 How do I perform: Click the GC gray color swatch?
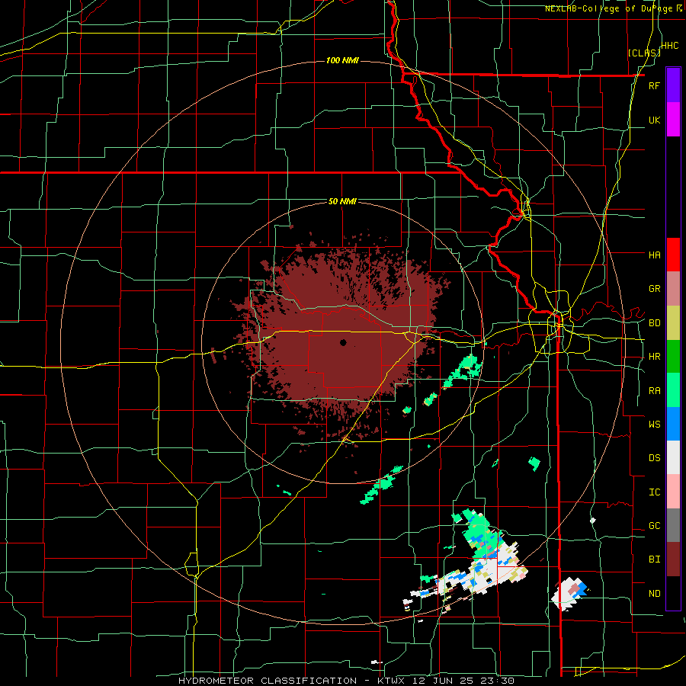pos(673,525)
